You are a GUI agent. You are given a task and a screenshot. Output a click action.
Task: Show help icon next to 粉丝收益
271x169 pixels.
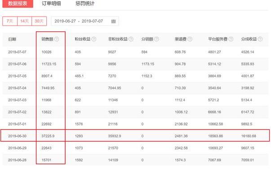(94, 39)
